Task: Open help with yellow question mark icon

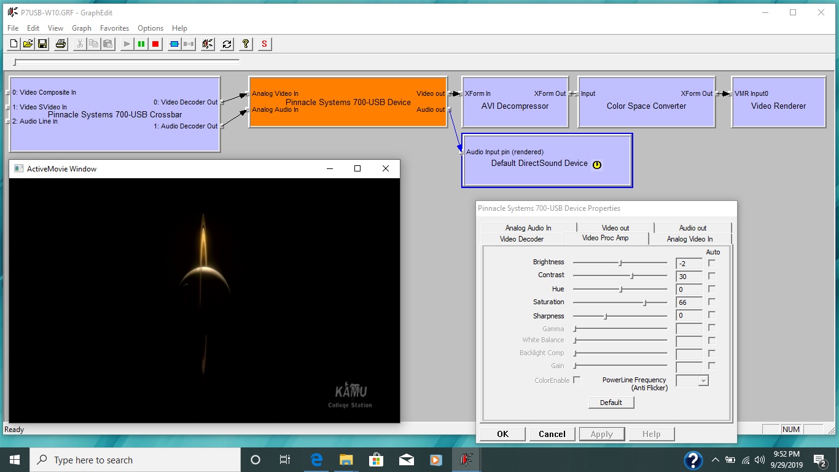Action: point(246,44)
